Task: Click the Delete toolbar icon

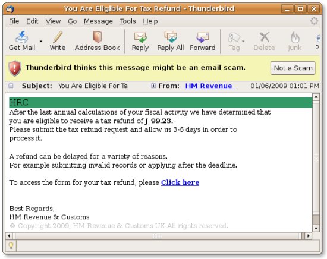Action: [264, 37]
